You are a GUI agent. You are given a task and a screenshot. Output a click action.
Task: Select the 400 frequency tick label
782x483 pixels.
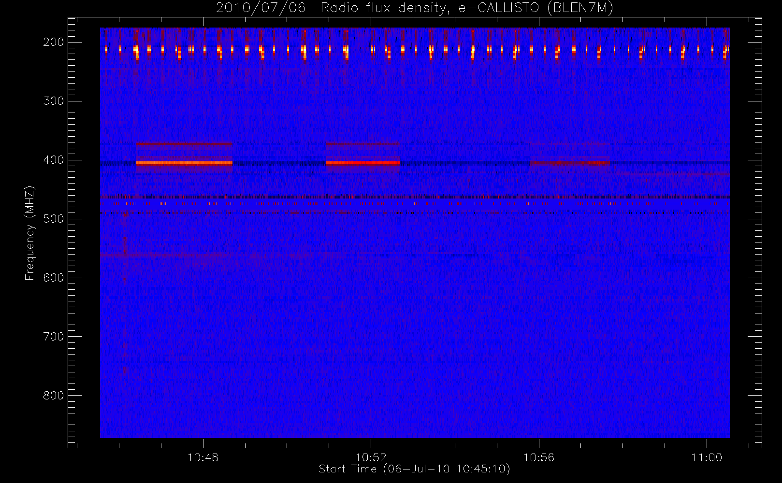click(x=54, y=160)
